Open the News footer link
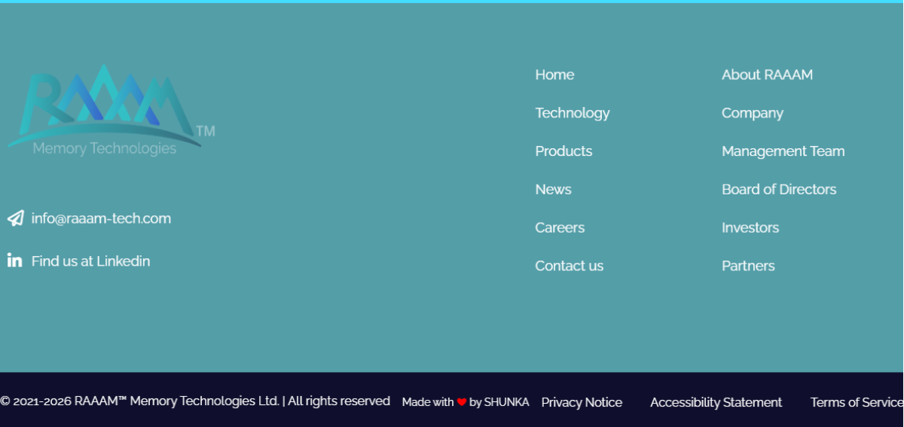 coord(553,190)
